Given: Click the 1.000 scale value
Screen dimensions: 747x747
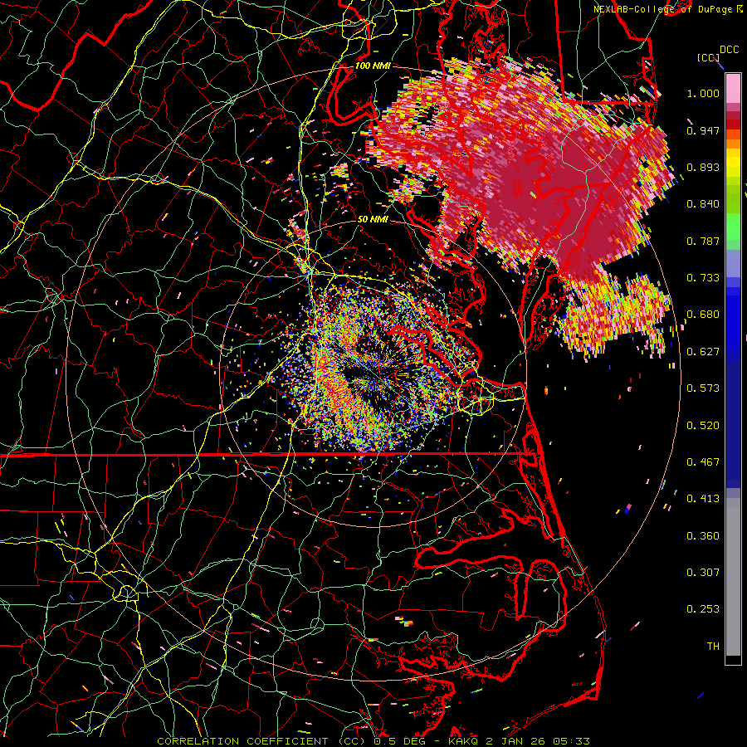Looking at the screenshot, I should tap(703, 93).
